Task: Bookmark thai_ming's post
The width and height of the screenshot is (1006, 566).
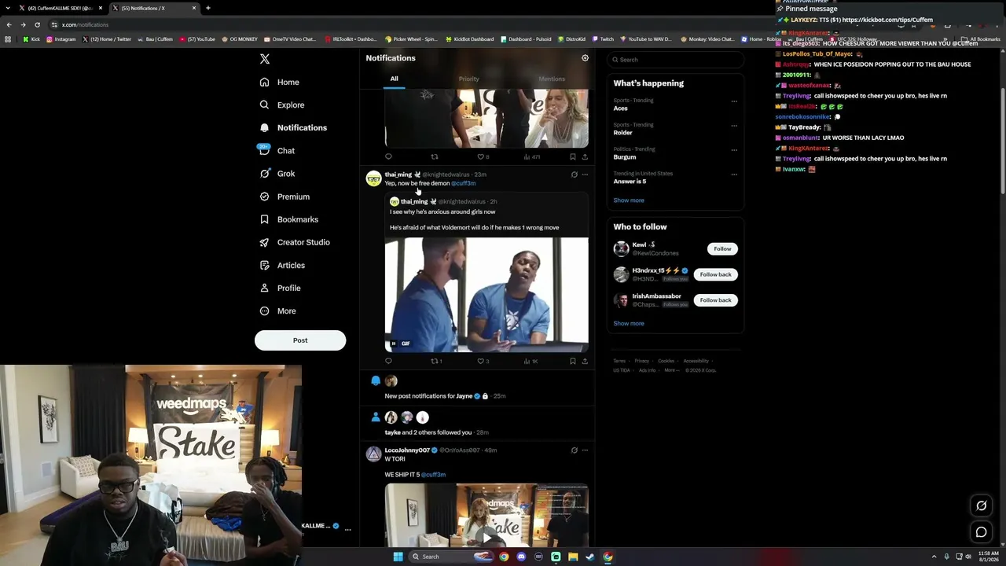Action: (x=573, y=362)
